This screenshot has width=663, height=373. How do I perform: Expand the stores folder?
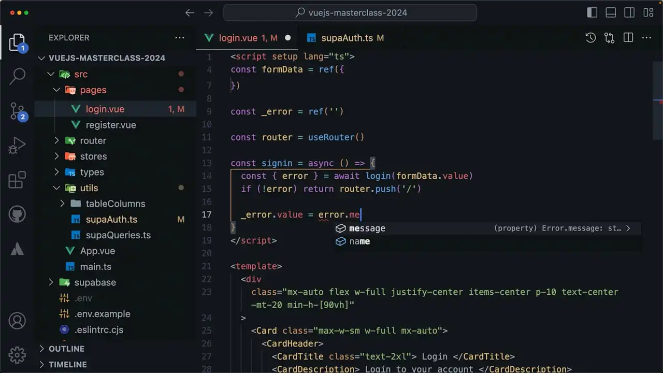tap(56, 156)
